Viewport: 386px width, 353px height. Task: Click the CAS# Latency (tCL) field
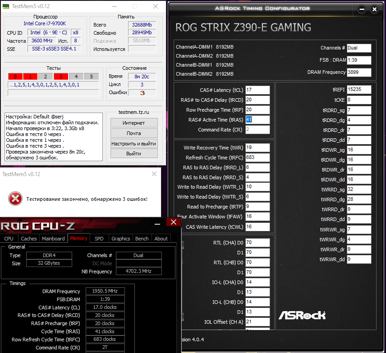point(257,90)
